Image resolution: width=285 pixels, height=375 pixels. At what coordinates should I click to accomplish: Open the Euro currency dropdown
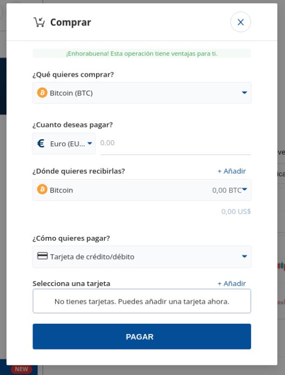coord(64,144)
